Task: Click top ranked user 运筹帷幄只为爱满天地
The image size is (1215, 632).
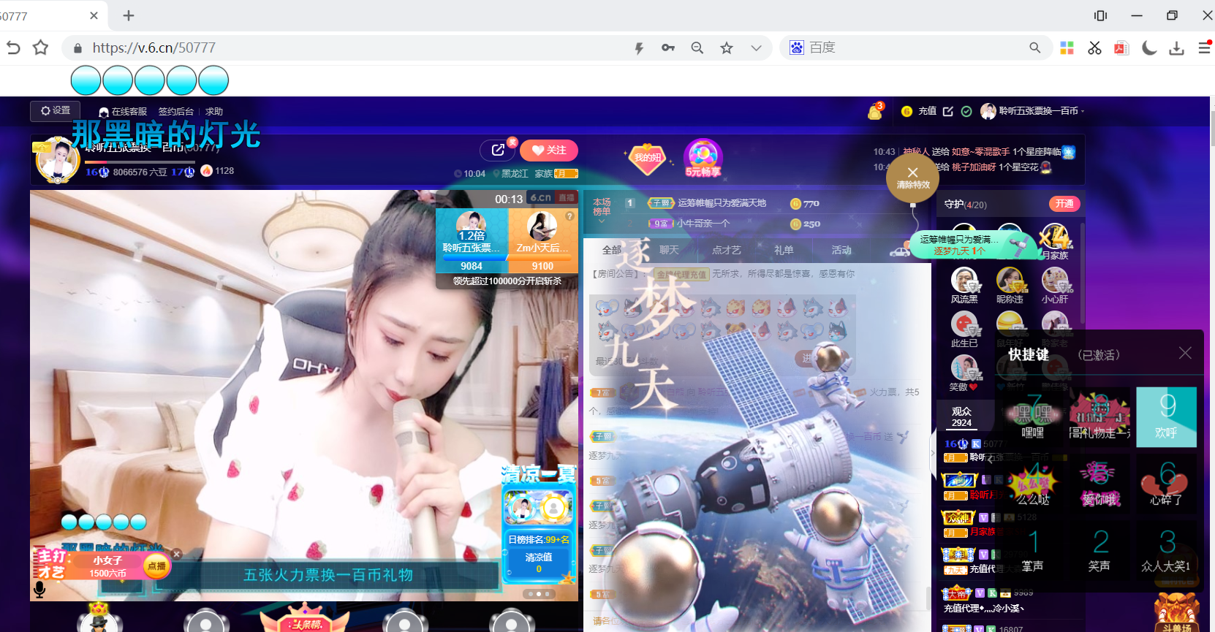Action: tap(722, 203)
